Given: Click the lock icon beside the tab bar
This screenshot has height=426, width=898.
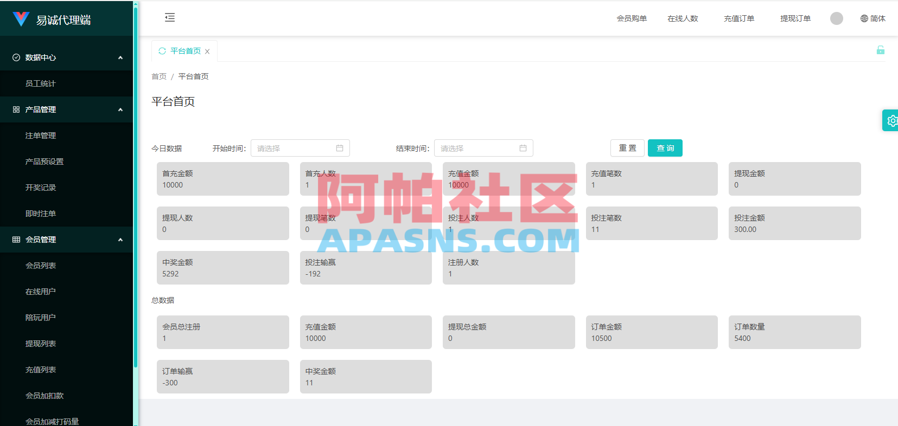Looking at the screenshot, I should (x=881, y=50).
